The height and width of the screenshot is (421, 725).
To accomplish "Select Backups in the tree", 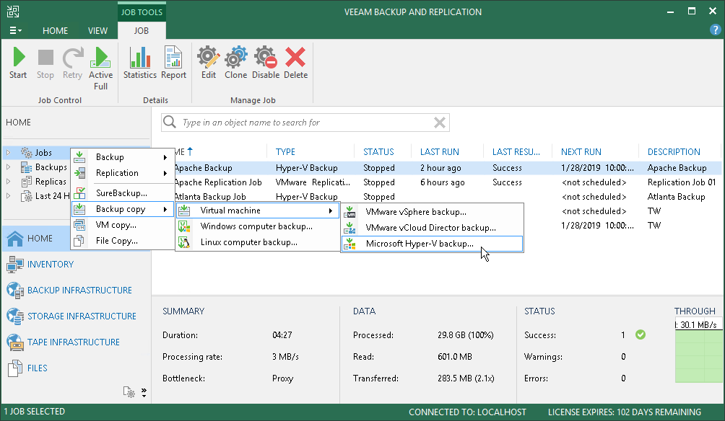I will point(51,167).
